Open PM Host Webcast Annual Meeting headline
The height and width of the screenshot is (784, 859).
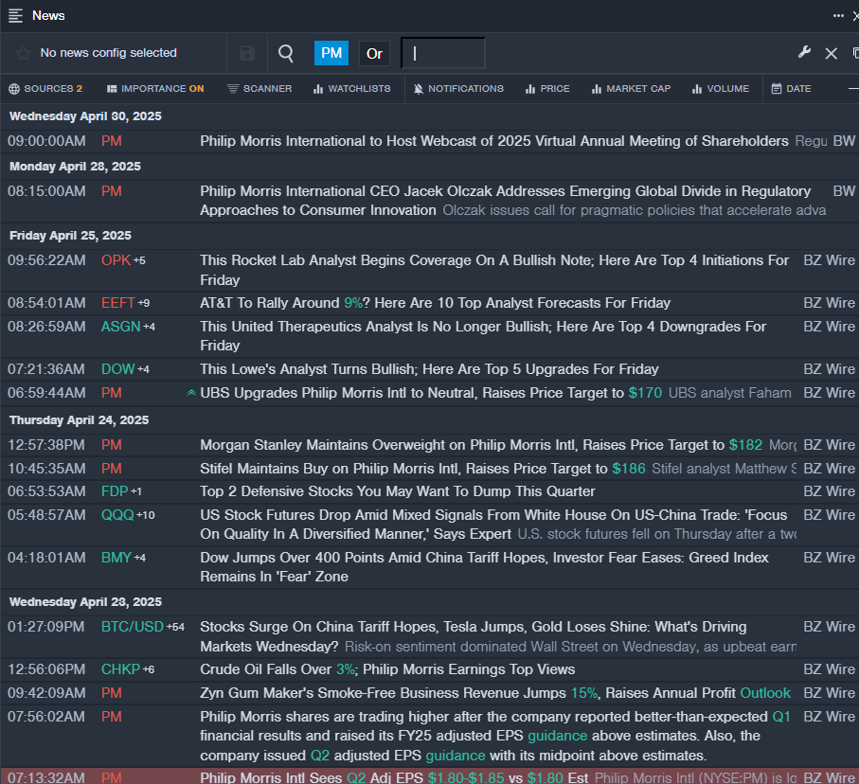click(494, 141)
